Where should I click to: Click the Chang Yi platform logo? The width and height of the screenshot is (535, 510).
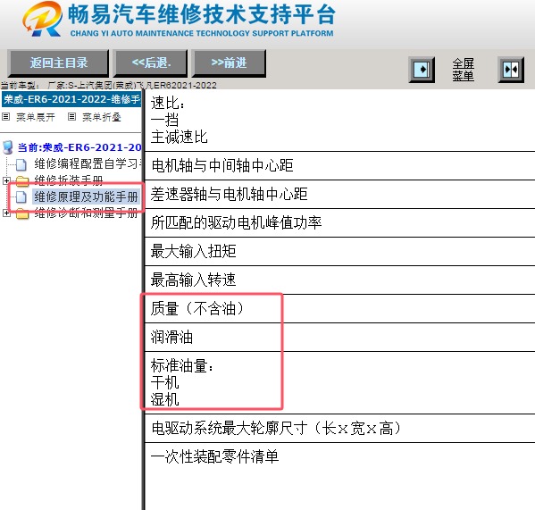42,19
